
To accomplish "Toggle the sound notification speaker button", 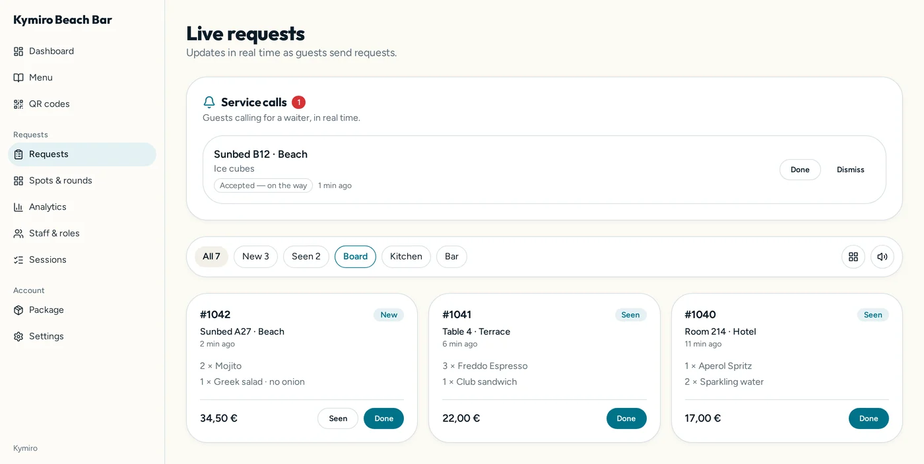I will [882, 257].
